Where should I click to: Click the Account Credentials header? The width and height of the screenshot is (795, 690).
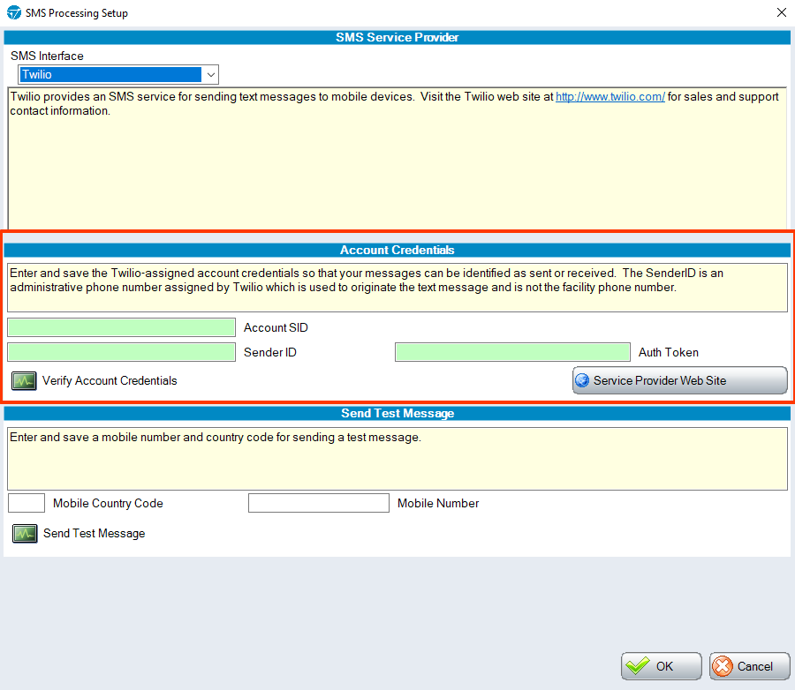[397, 251]
